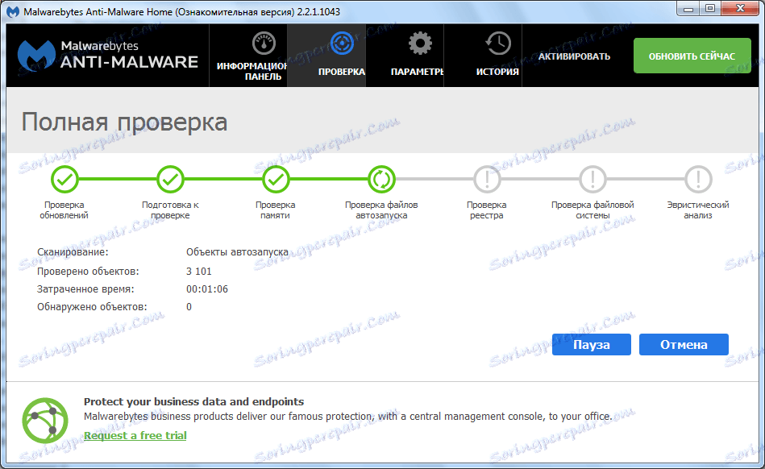Viewport: 765px width, 469px height.
Task: Click the file system scan pending icon
Action: click(x=592, y=180)
